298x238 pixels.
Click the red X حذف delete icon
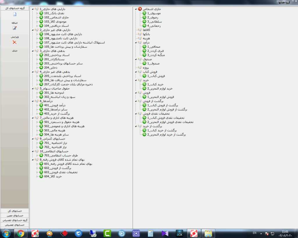15,42
